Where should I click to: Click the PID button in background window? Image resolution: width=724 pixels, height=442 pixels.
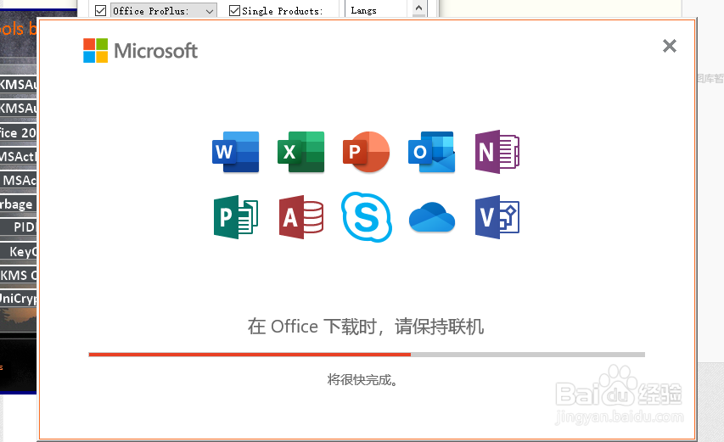pos(19,227)
